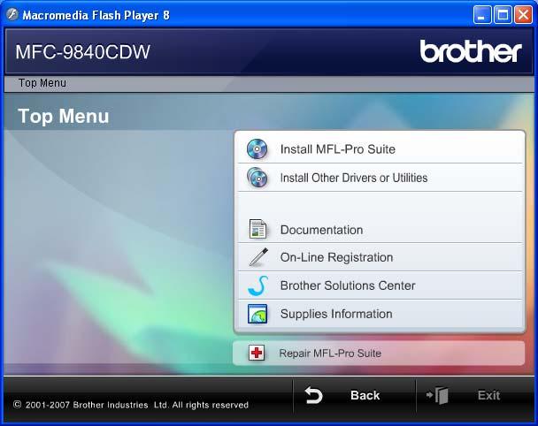The width and height of the screenshot is (538, 426).
Task: Select Install Other Drivers or Utilities
Action: (380, 178)
